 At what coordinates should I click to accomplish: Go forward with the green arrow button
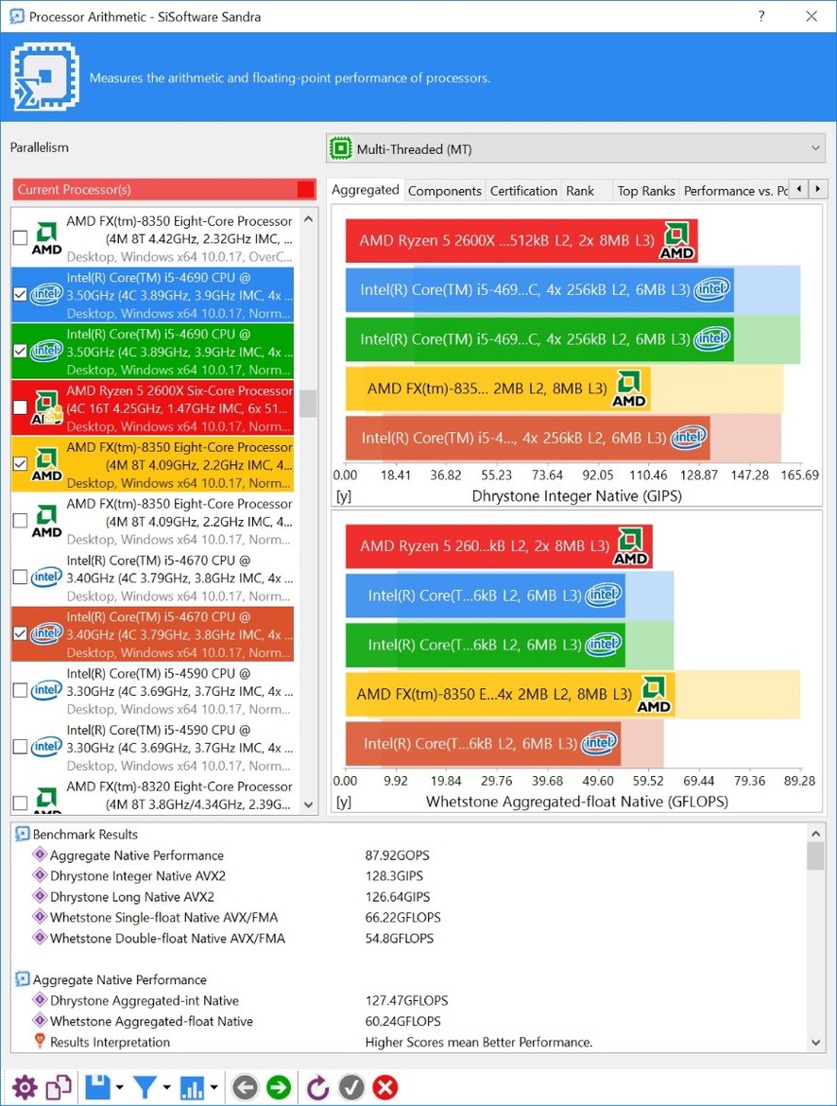click(x=279, y=1087)
